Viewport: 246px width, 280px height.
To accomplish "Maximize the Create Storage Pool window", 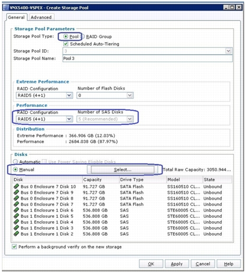I will click(x=232, y=7).
